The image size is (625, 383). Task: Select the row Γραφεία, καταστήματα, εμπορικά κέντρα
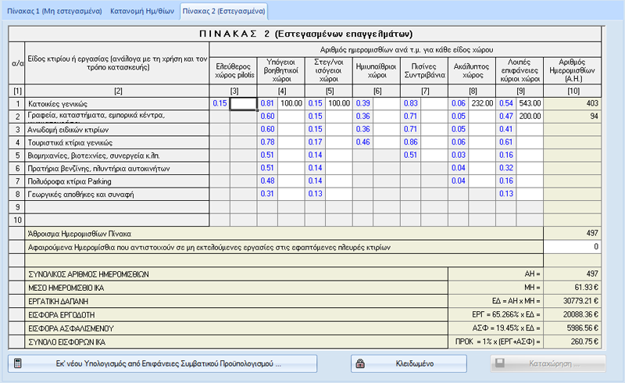tap(116, 116)
